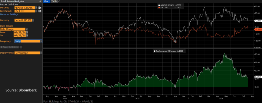Click the -1.5933 red axis value label

pyautogui.click(x=258, y=30)
